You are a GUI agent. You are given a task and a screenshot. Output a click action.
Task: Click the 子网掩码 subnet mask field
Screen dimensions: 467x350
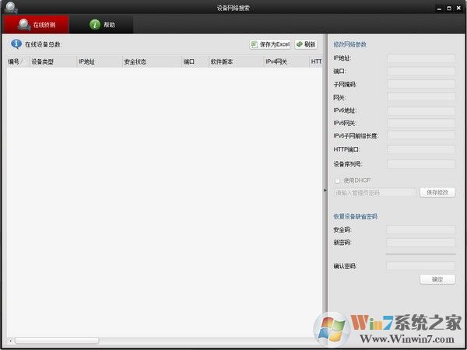click(421, 84)
